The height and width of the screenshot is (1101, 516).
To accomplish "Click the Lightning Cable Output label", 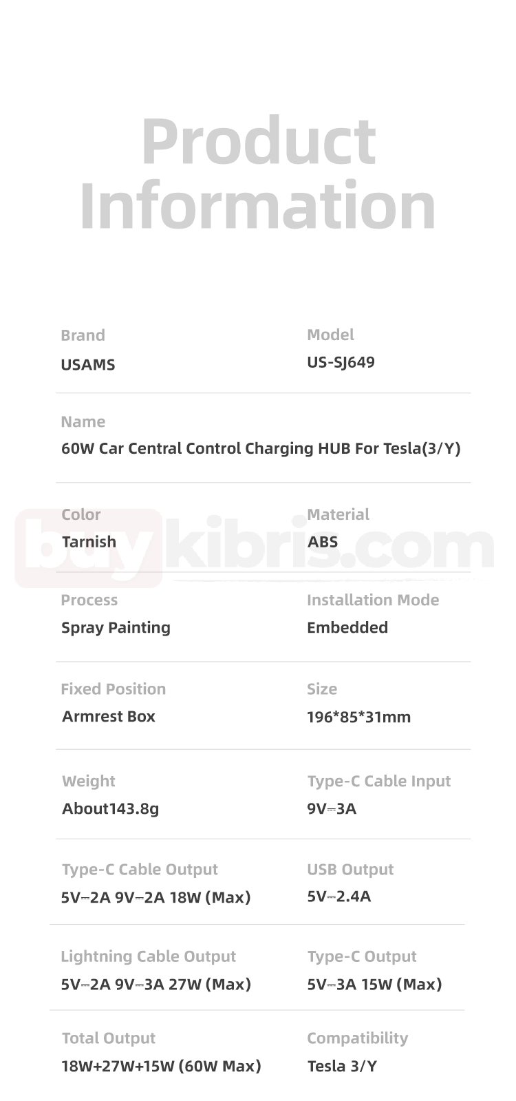I will [148, 956].
